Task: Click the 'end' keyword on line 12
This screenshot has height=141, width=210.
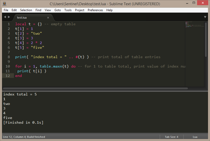Action: click(x=18, y=76)
